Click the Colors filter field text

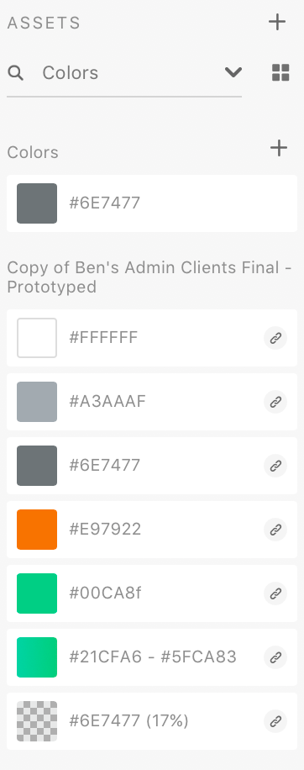[x=70, y=72]
